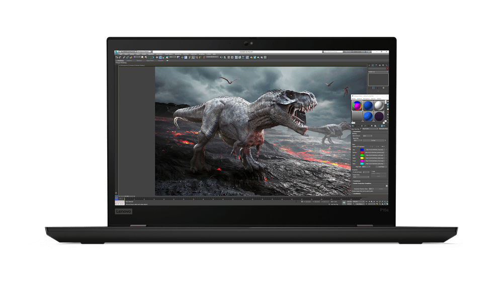Screen dimensions: 503x283
Task: Toggle the 3D Snaps button
Action: 190,57
